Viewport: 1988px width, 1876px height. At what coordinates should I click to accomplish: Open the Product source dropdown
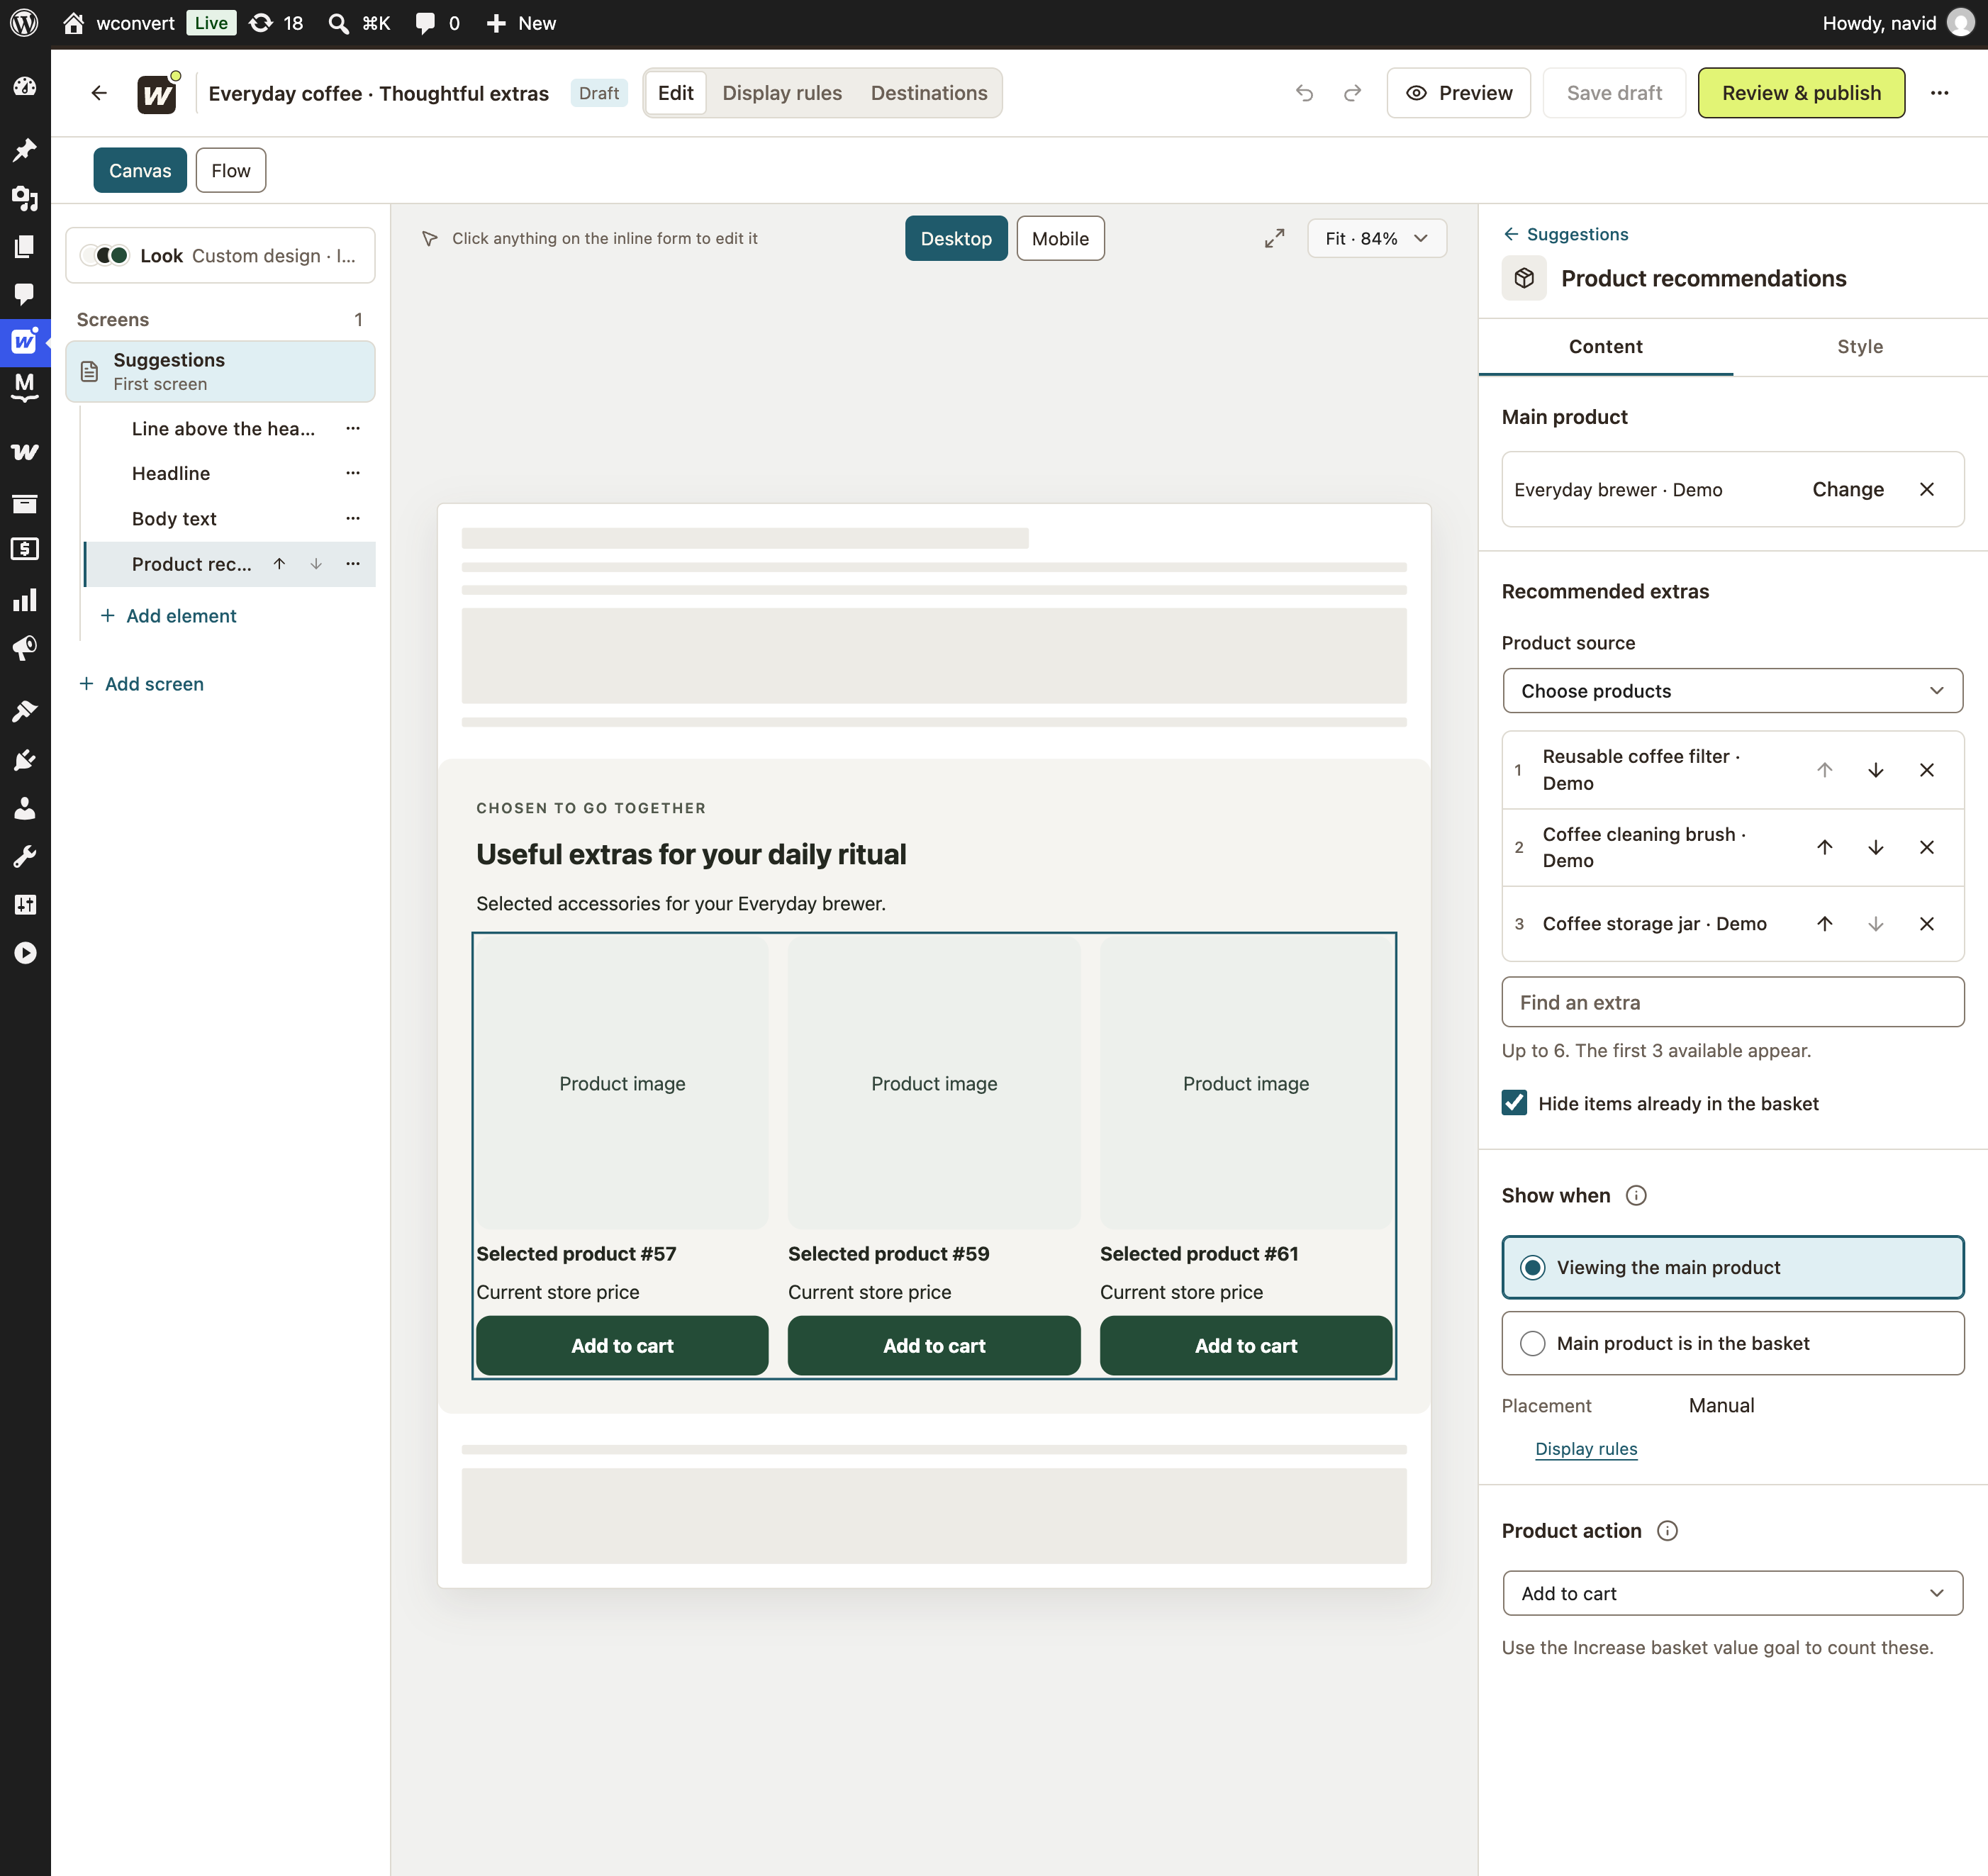coord(1732,690)
